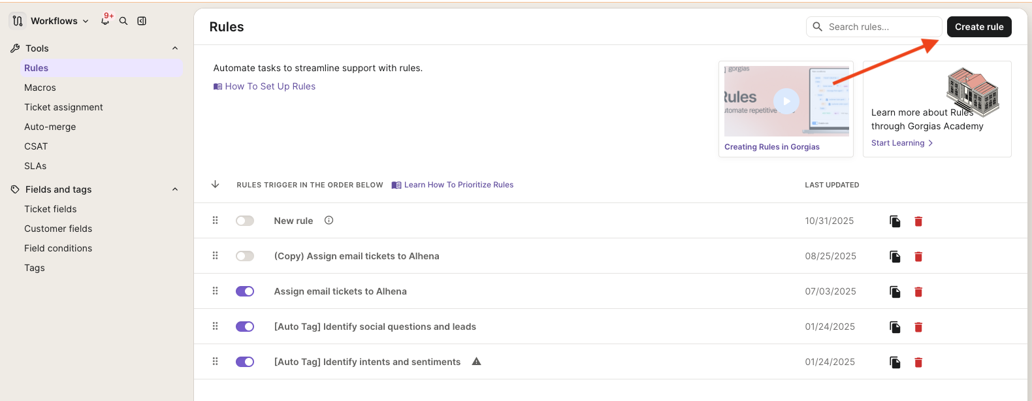This screenshot has width=1032, height=401.
Task: Open notifications bell with 9+ badge
Action: click(105, 20)
